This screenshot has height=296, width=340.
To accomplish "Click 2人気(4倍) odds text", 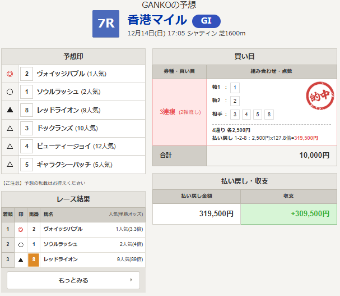I will click(132, 244).
